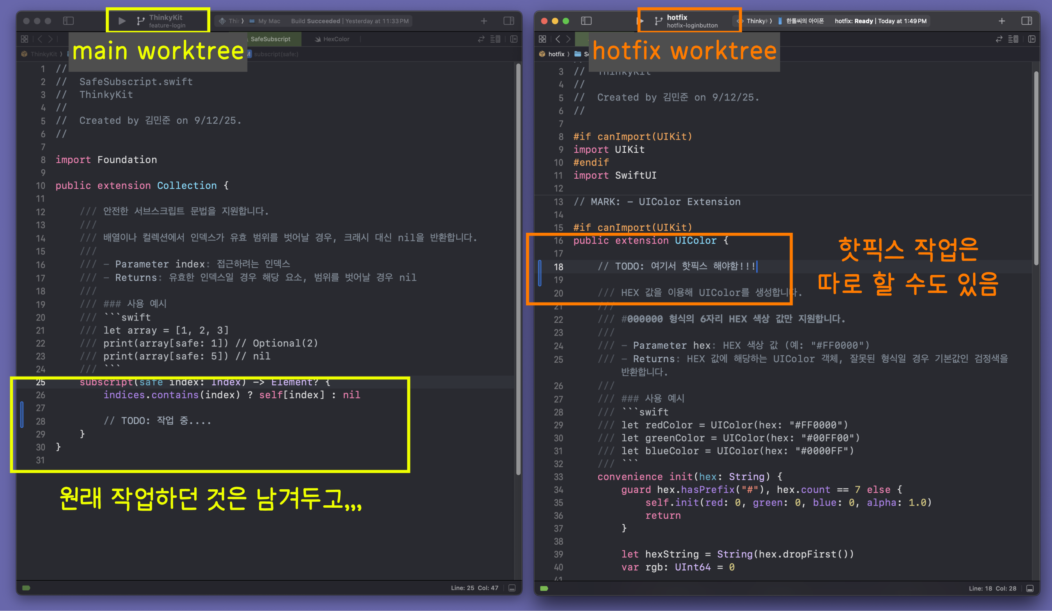Screen dimensions: 1052x611
Task: Open related items grid in hotfix window
Action: 542,39
